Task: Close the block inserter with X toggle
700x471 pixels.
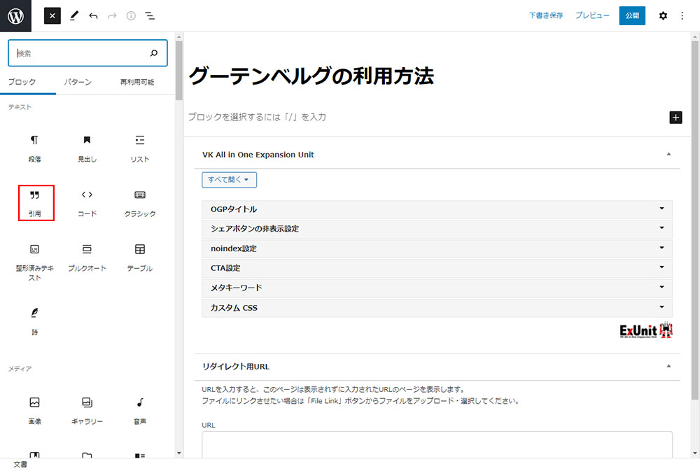Action: pos(52,15)
